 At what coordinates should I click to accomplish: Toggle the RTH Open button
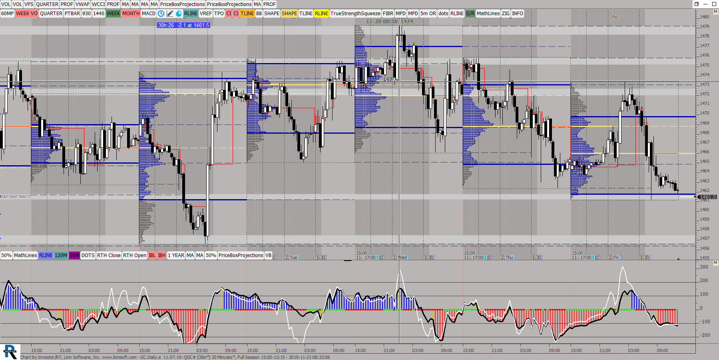pyautogui.click(x=135, y=255)
